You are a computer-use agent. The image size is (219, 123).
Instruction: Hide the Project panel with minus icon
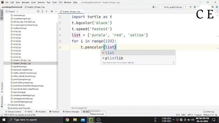click(x=56, y=11)
